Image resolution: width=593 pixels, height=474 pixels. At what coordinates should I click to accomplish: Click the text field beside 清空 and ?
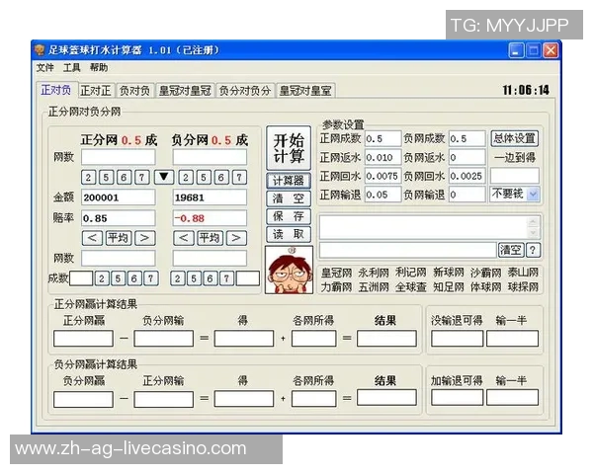click(407, 250)
